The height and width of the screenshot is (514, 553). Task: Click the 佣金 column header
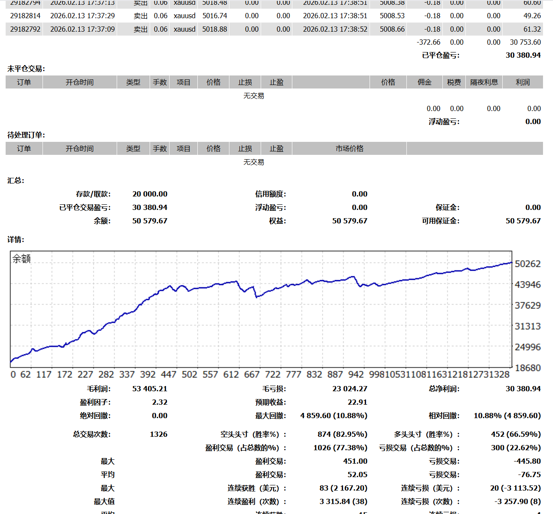coord(425,82)
